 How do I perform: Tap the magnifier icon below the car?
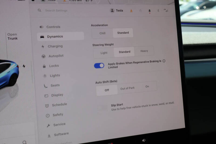(x=25, y=142)
